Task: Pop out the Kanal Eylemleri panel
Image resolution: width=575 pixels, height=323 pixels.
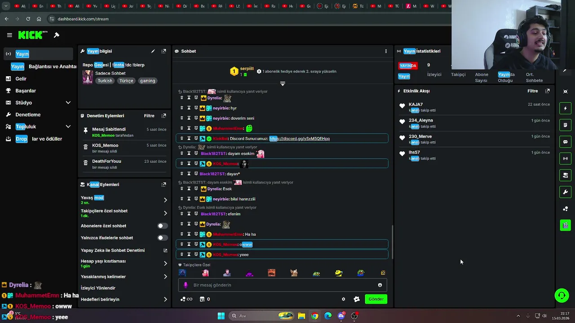Action: pos(164,184)
